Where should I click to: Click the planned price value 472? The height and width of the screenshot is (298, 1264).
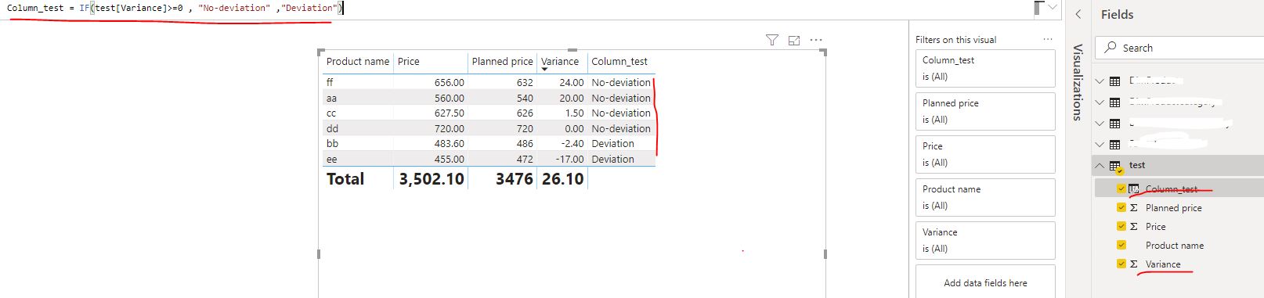pyautogui.click(x=525, y=159)
